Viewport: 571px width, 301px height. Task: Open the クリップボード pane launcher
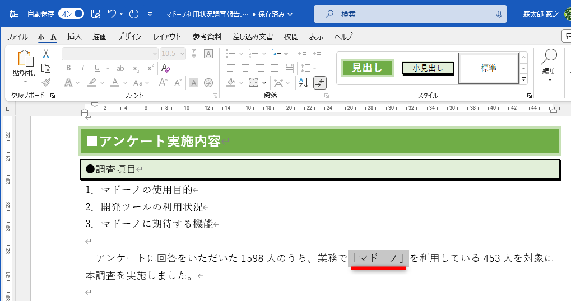tap(53, 96)
